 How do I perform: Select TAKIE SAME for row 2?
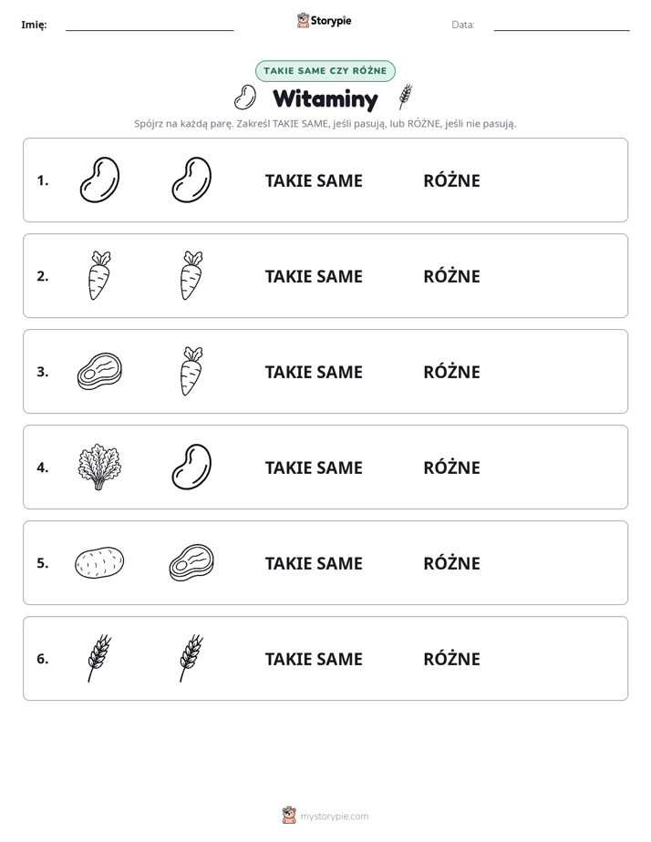[x=314, y=276]
